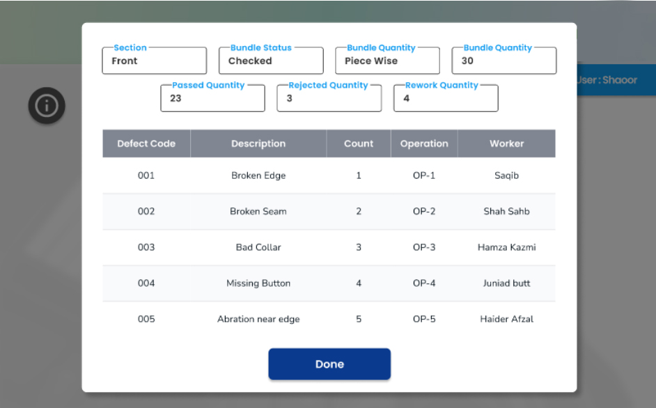Click the Rejected Quantity field
This screenshot has height=408, width=656.
(329, 98)
